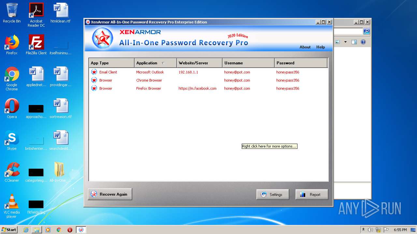Screen dimensions: 417x234
Task: Open media player taskbar icon
Action: tap(48, 230)
